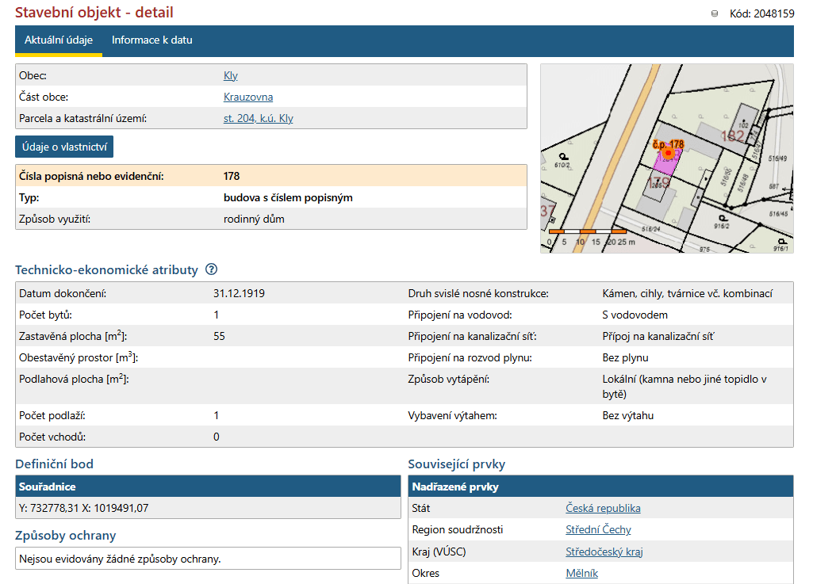Switch to the Aktuální údaje tab
Image resolution: width=836 pixels, height=584 pixels.
click(59, 40)
